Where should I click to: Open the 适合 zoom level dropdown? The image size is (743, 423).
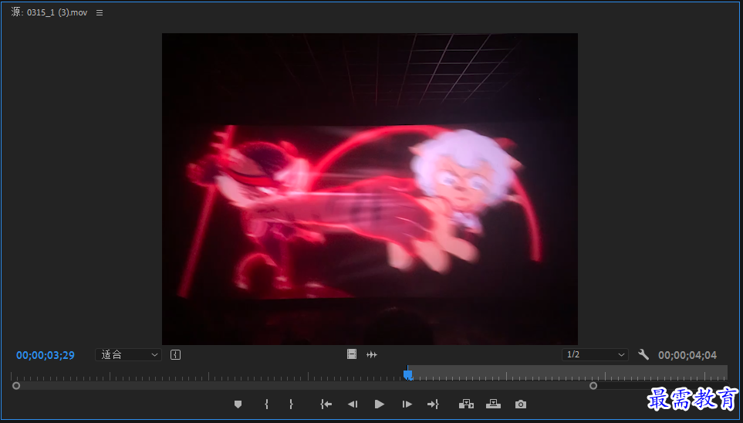pyautogui.click(x=128, y=355)
